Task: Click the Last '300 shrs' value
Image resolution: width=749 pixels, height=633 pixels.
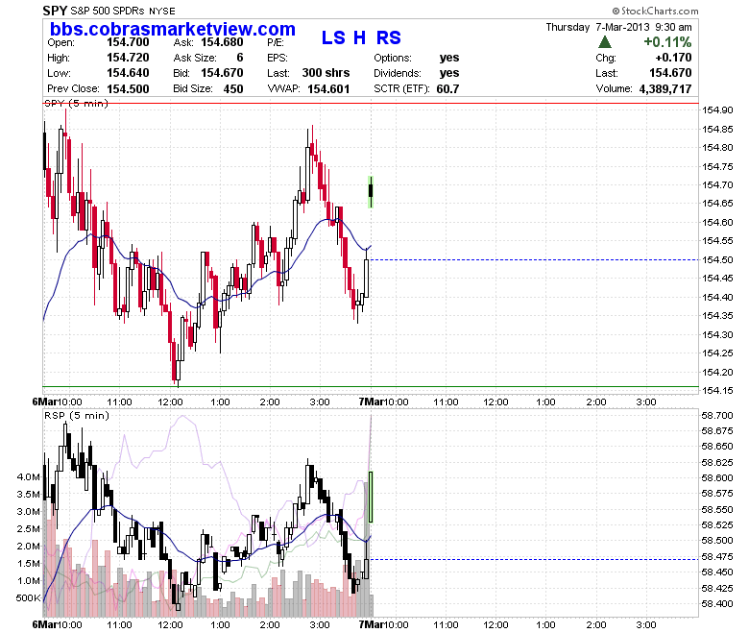Action: click(326, 73)
